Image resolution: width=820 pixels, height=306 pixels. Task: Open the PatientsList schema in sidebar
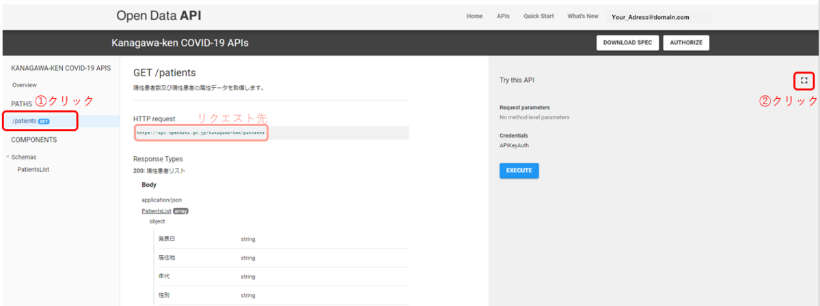33,169
